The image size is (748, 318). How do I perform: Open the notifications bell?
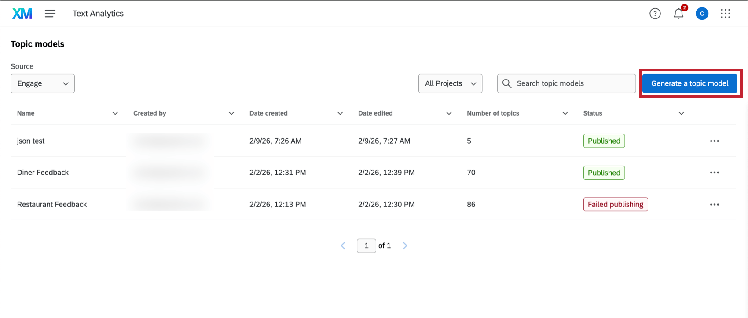(x=678, y=14)
